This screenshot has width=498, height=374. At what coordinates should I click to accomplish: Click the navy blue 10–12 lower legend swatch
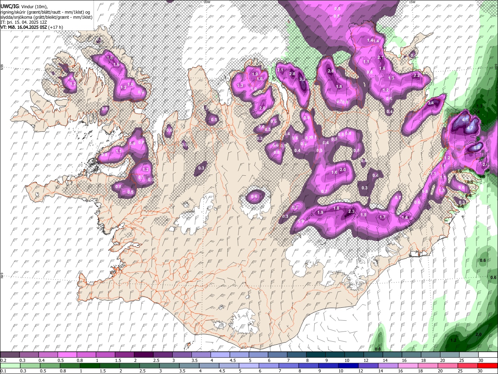(x=348, y=365)
